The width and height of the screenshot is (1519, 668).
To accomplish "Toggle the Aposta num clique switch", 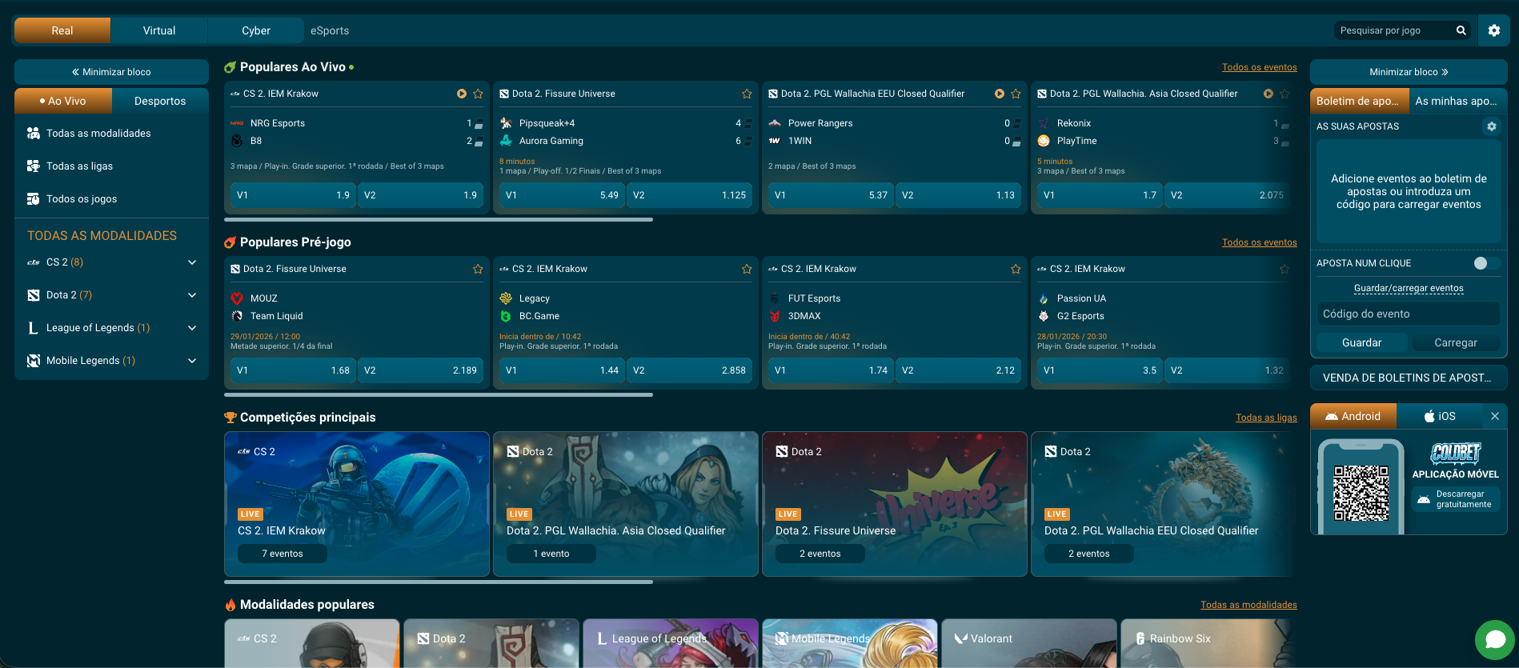I will tap(1485, 263).
